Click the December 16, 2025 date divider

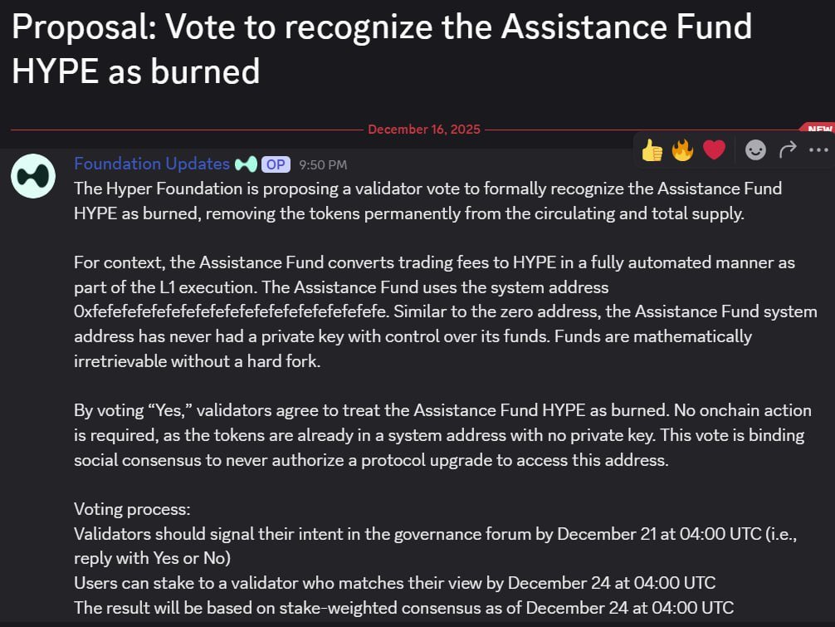tap(423, 130)
